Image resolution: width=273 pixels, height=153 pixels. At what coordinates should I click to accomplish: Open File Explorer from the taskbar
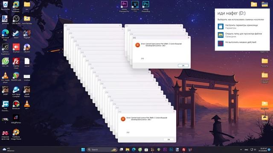coord(128,150)
